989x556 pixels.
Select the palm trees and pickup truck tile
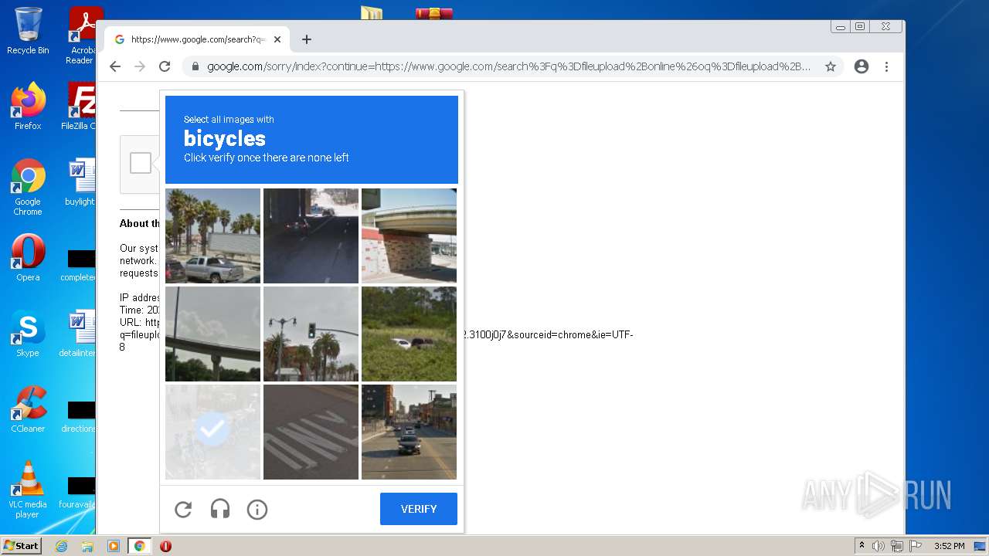click(x=212, y=236)
